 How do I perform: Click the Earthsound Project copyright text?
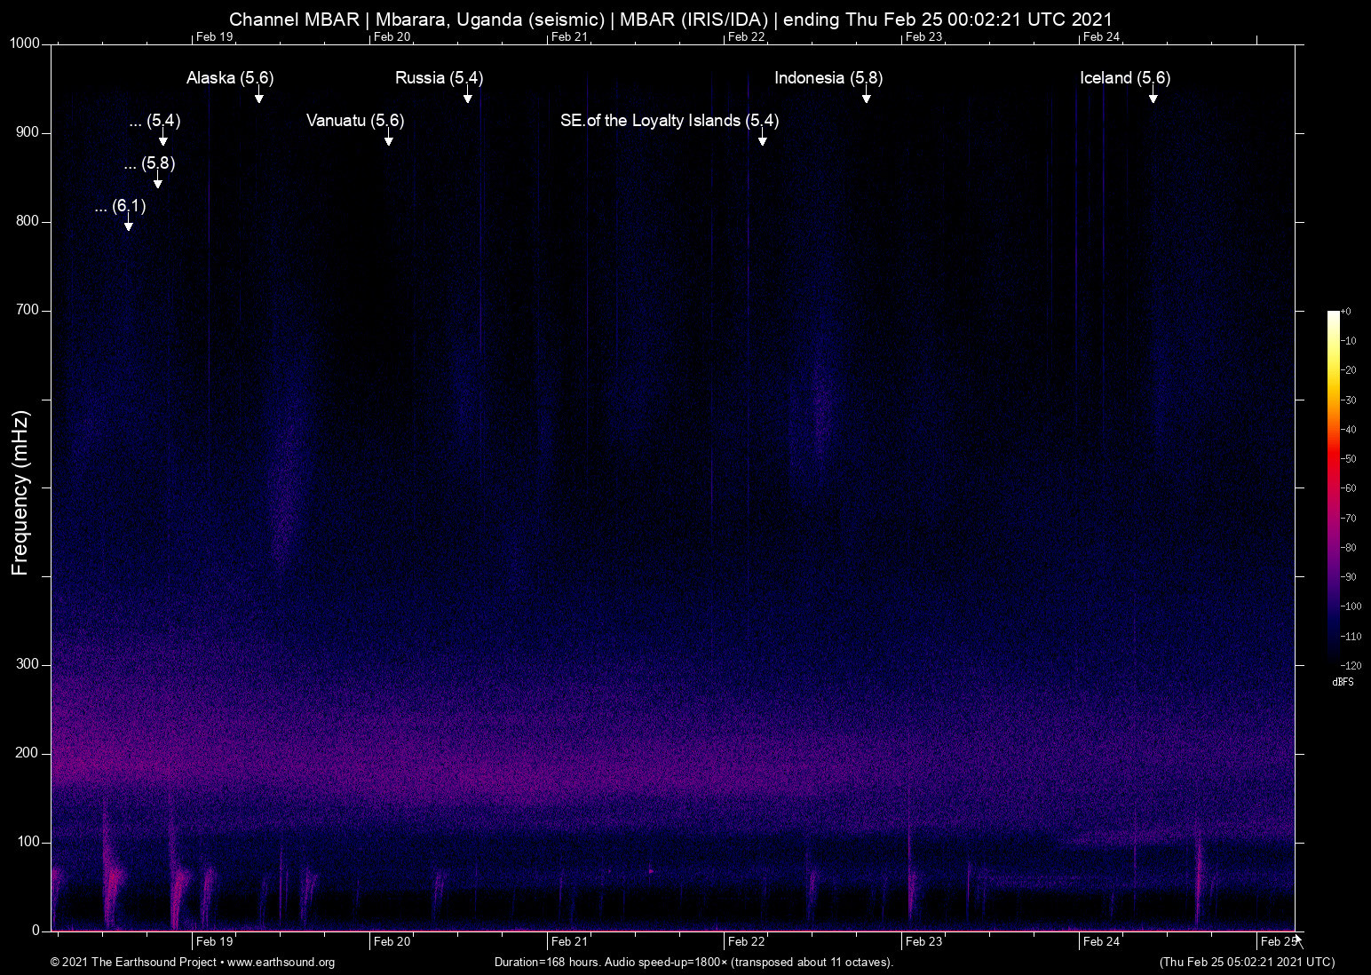tap(135, 963)
